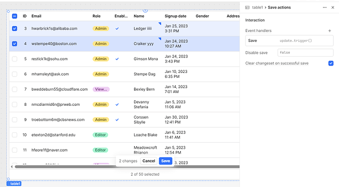Click the name cell Ledger iiiii
This screenshot has height=187, width=339.
(x=142, y=29)
